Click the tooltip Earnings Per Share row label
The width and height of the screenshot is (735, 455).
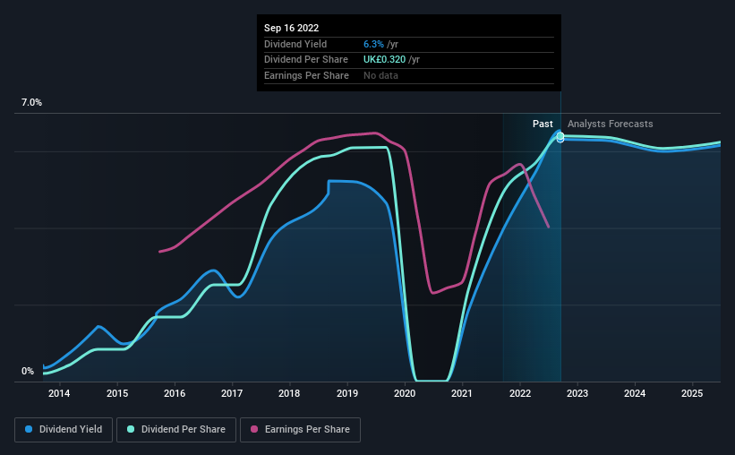[306, 75]
